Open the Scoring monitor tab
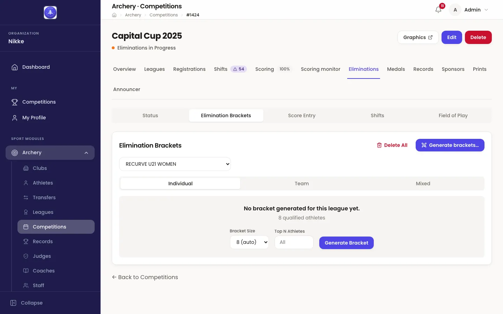This screenshot has width=503, height=314. point(320,69)
